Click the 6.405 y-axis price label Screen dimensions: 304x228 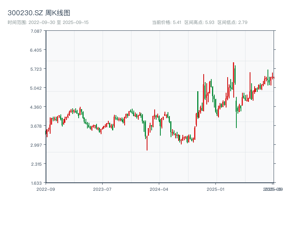coord(36,50)
